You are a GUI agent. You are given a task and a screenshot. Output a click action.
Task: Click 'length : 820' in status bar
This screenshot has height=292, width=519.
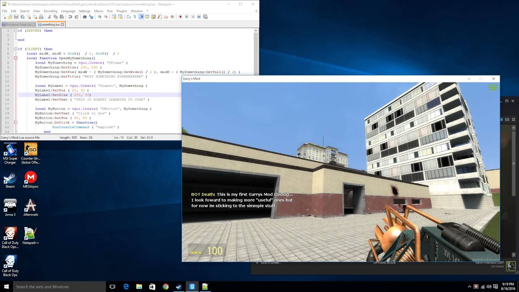(x=69, y=137)
